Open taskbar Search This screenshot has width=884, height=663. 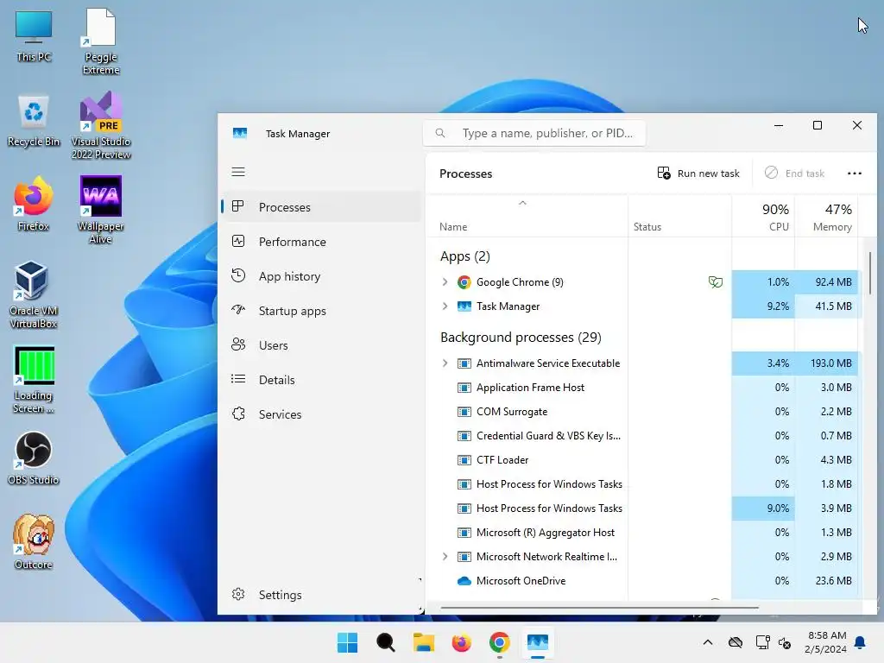click(x=386, y=642)
